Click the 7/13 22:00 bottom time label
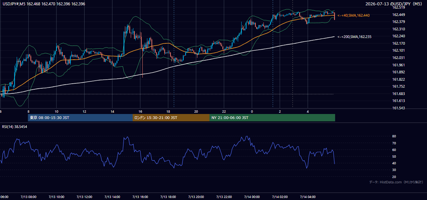The image size is (427, 200). click(x=224, y=197)
